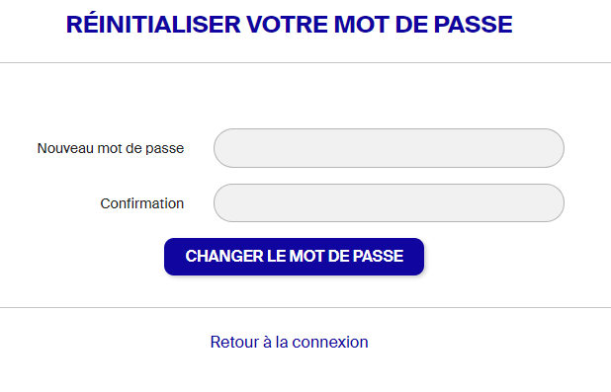
Task: Confirm the password reset with the button
Action: 295,257
